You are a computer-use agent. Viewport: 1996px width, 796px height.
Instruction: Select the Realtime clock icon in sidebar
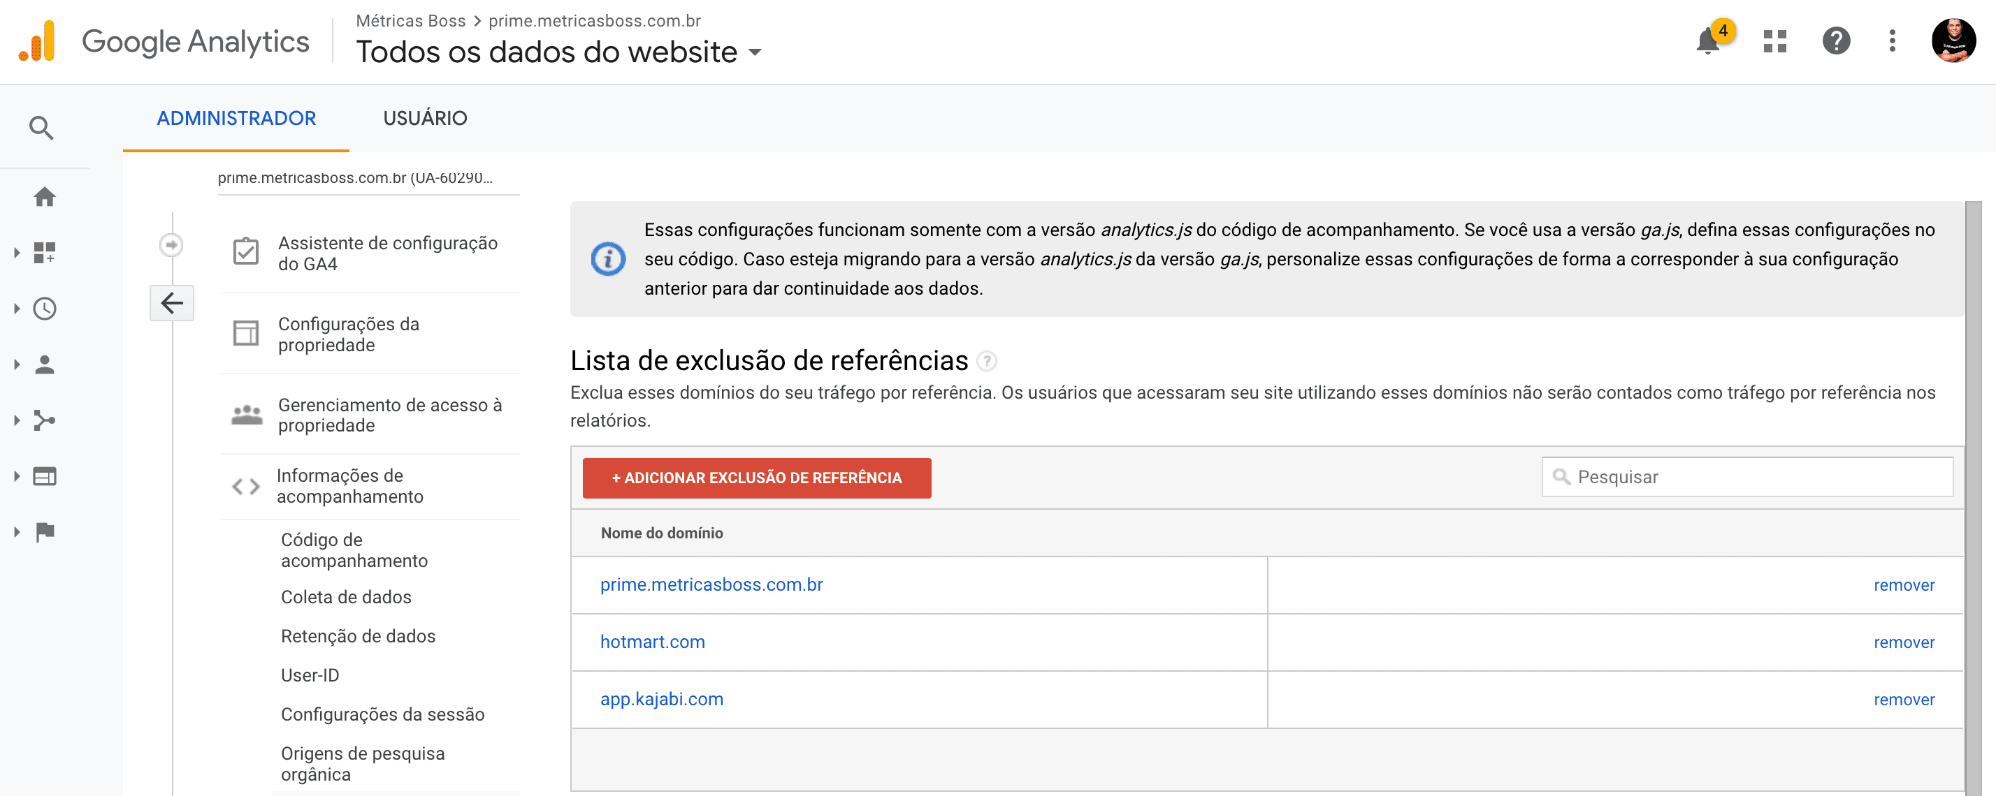tap(44, 308)
